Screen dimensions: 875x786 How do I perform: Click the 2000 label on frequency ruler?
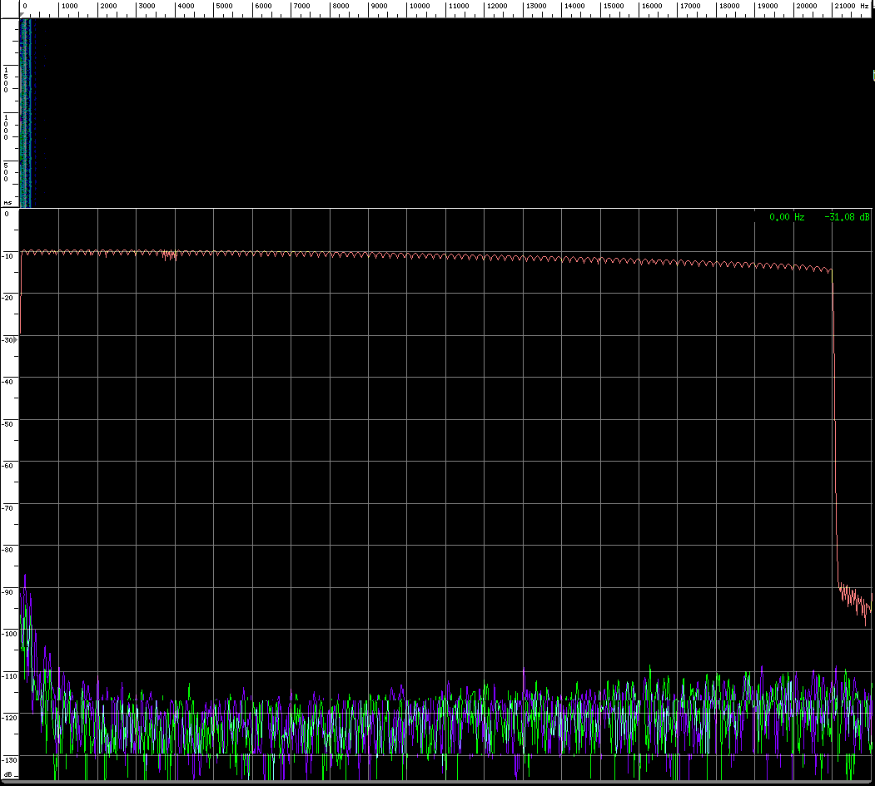(x=108, y=6)
